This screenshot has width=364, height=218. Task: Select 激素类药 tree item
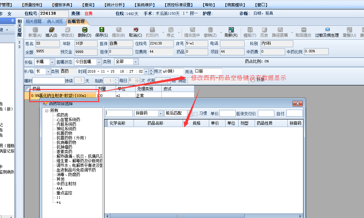pyautogui.click(x=64, y=152)
